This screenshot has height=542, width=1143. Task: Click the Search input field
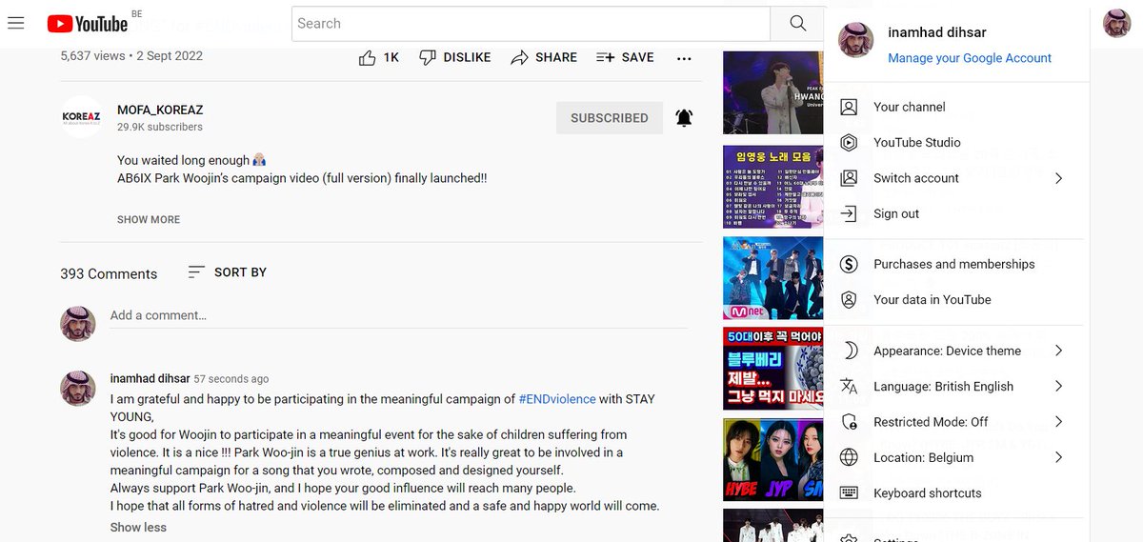pos(531,24)
